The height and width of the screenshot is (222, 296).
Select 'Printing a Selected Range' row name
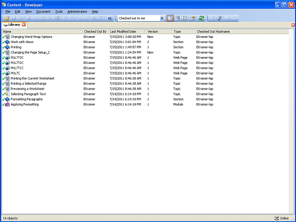pyautogui.click(x=28, y=84)
